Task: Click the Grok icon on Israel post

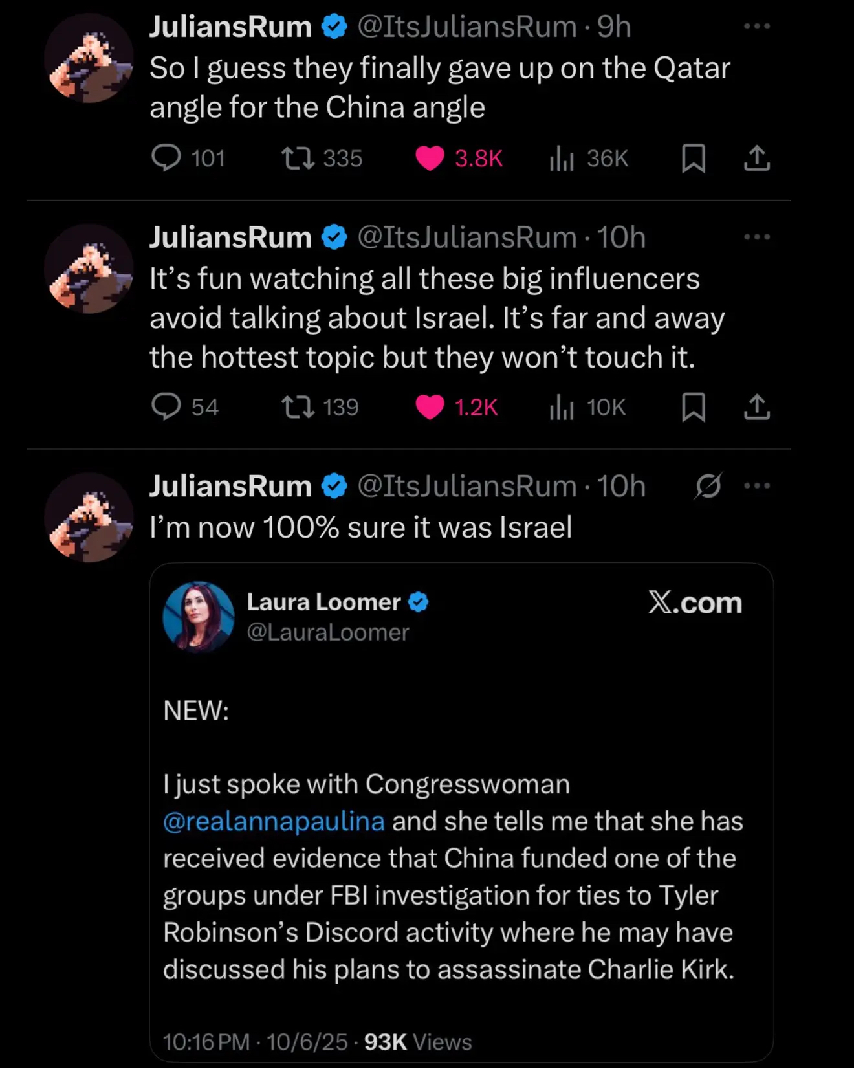Action: point(708,486)
